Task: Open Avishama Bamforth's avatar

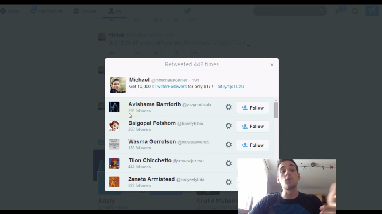Action: (114, 107)
